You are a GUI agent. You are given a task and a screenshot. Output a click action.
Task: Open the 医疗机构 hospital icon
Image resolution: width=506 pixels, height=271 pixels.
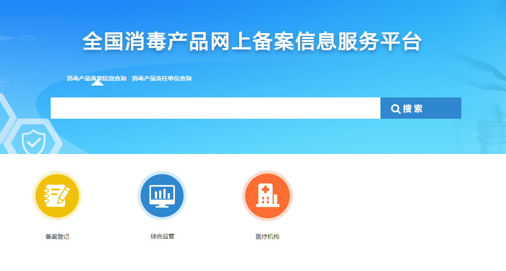pos(267,196)
